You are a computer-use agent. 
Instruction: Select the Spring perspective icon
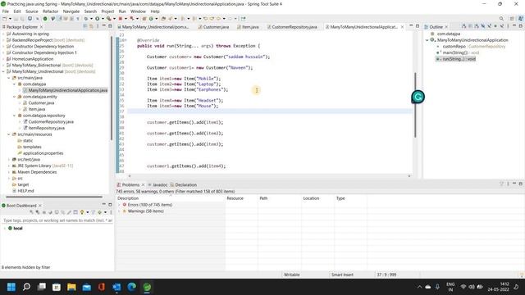tap(521, 19)
